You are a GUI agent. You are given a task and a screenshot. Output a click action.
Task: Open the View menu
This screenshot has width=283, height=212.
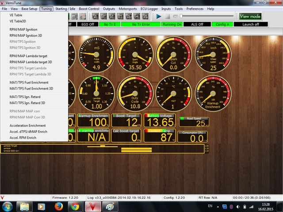click(x=14, y=9)
